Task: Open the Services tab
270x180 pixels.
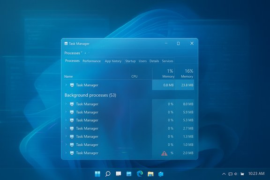Action: tap(167, 61)
